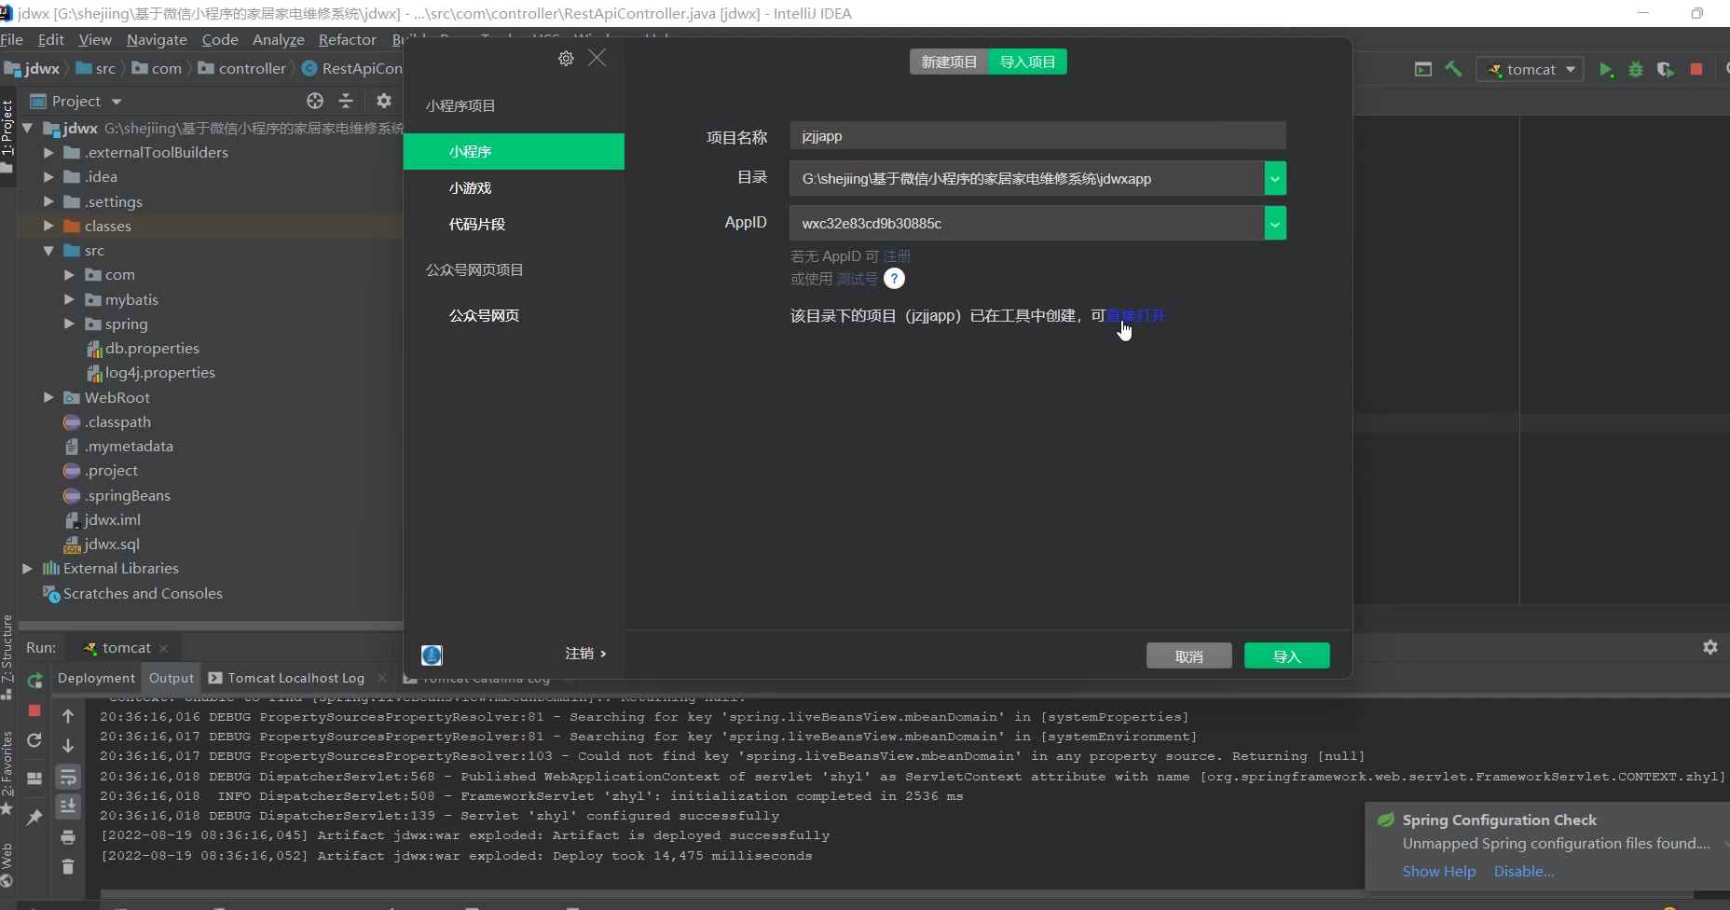Debug tomcat with the green bug icon
The height and width of the screenshot is (910, 1730).
[1636, 70]
